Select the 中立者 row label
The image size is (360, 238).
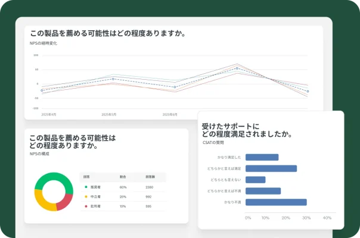[x=95, y=197]
